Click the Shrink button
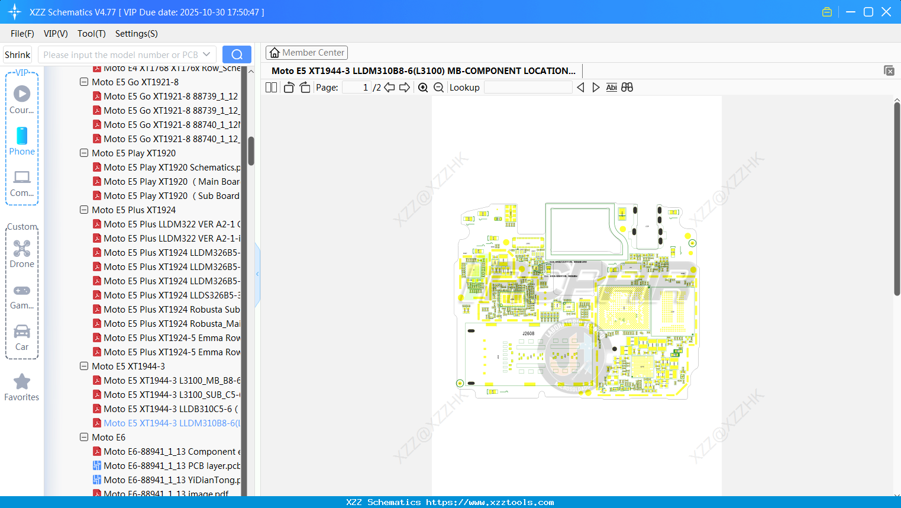The width and height of the screenshot is (901, 508). (18, 54)
